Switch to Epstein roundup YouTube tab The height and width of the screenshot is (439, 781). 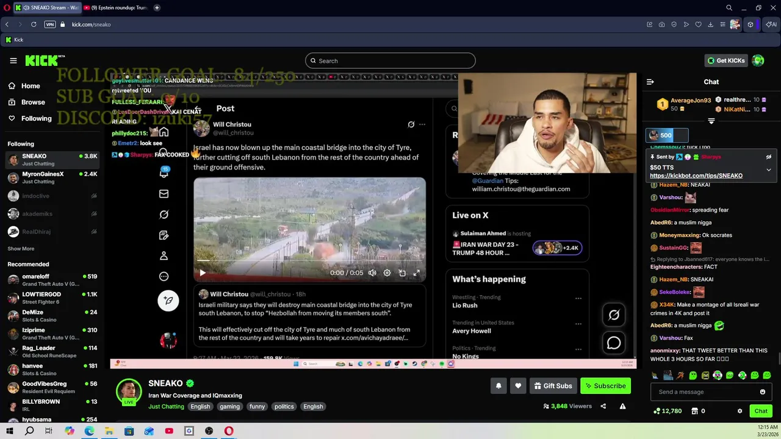click(116, 8)
